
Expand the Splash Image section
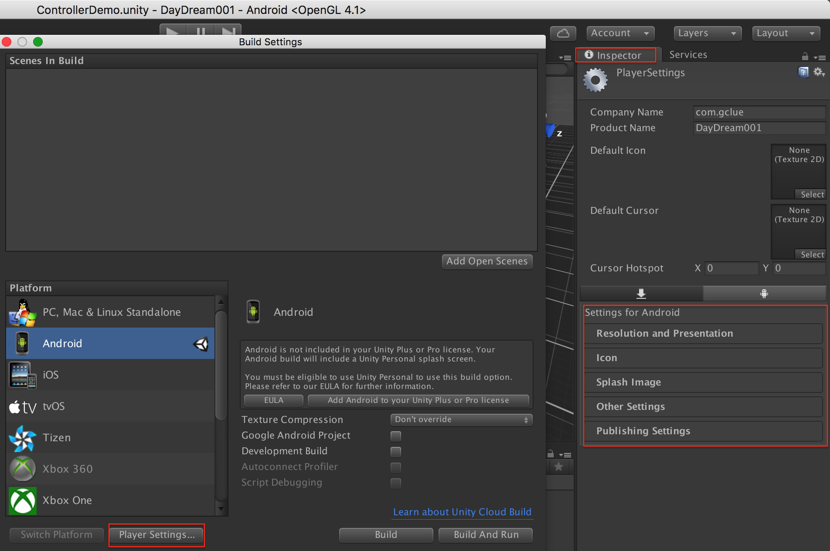(x=703, y=382)
